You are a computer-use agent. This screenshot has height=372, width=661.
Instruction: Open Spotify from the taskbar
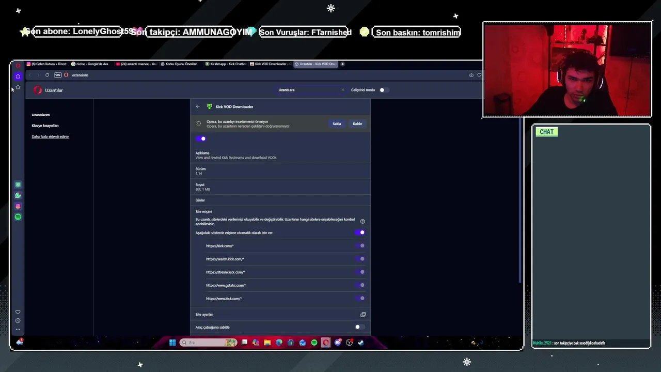(314, 342)
